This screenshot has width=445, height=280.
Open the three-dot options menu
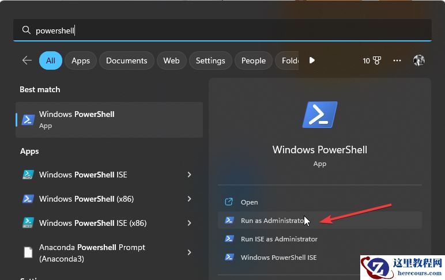pyautogui.click(x=397, y=60)
